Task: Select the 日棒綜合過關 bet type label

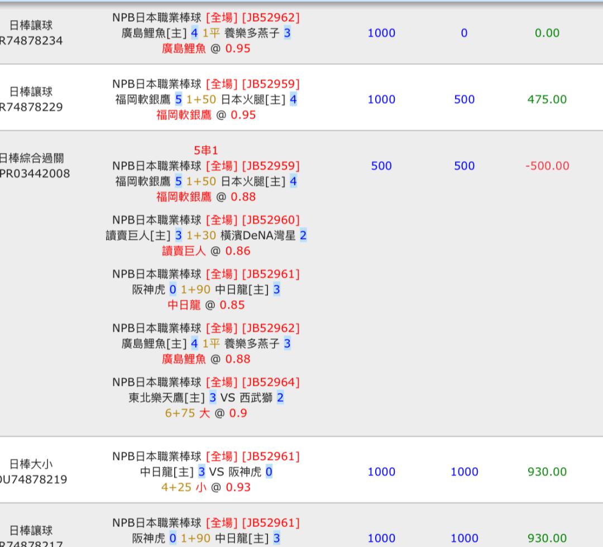Action: click(32, 158)
